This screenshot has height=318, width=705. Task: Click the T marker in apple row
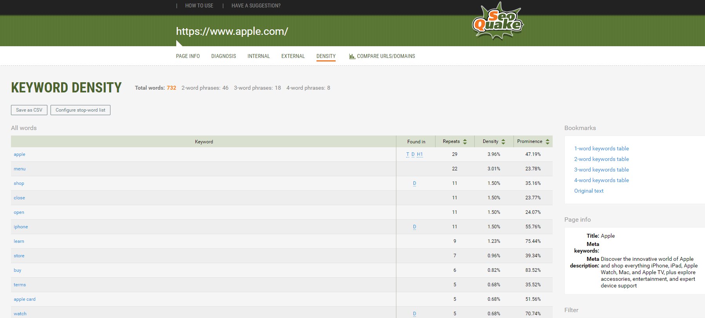coord(408,154)
